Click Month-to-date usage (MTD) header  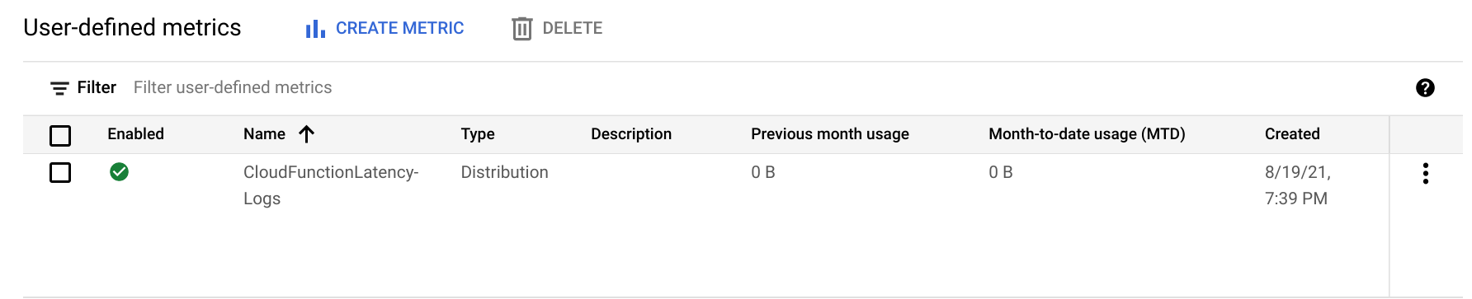click(x=1087, y=134)
